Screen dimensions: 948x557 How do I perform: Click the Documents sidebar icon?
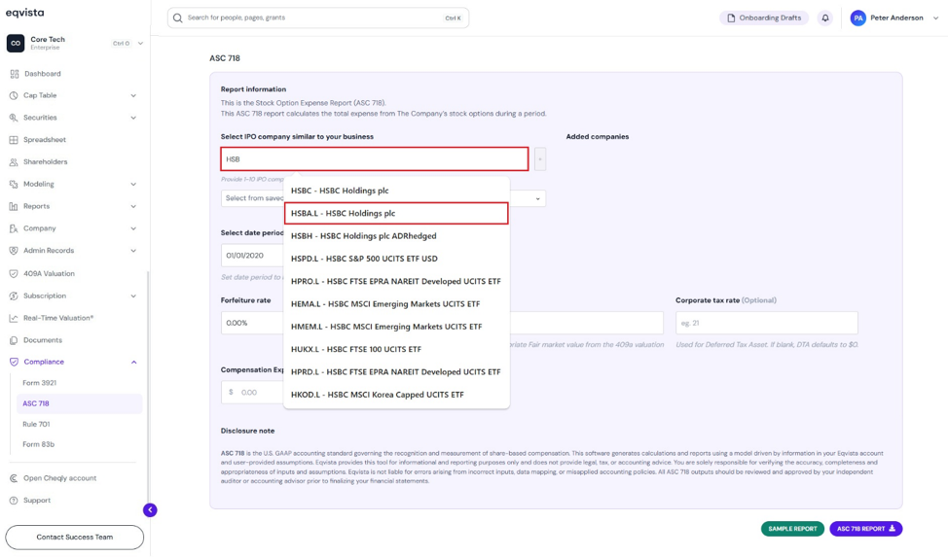(x=14, y=340)
